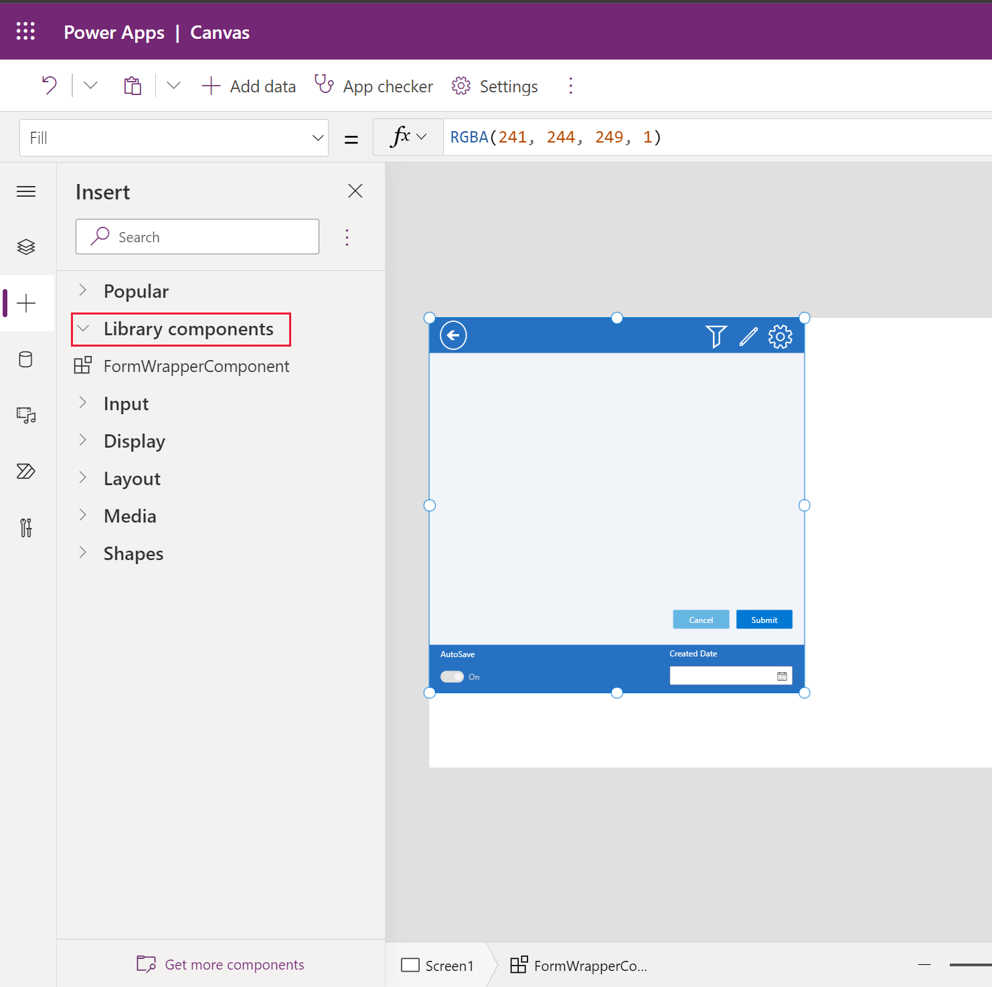Click the filter icon on the component header
The height and width of the screenshot is (987, 992).
[x=716, y=337]
